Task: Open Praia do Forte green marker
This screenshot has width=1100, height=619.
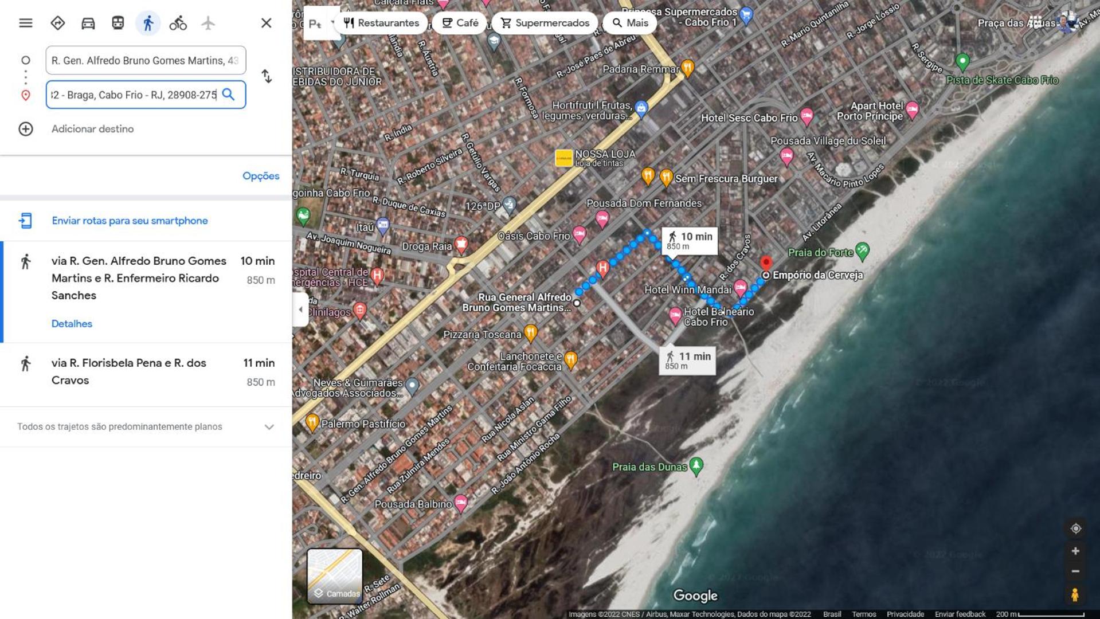Action: pos(862,250)
